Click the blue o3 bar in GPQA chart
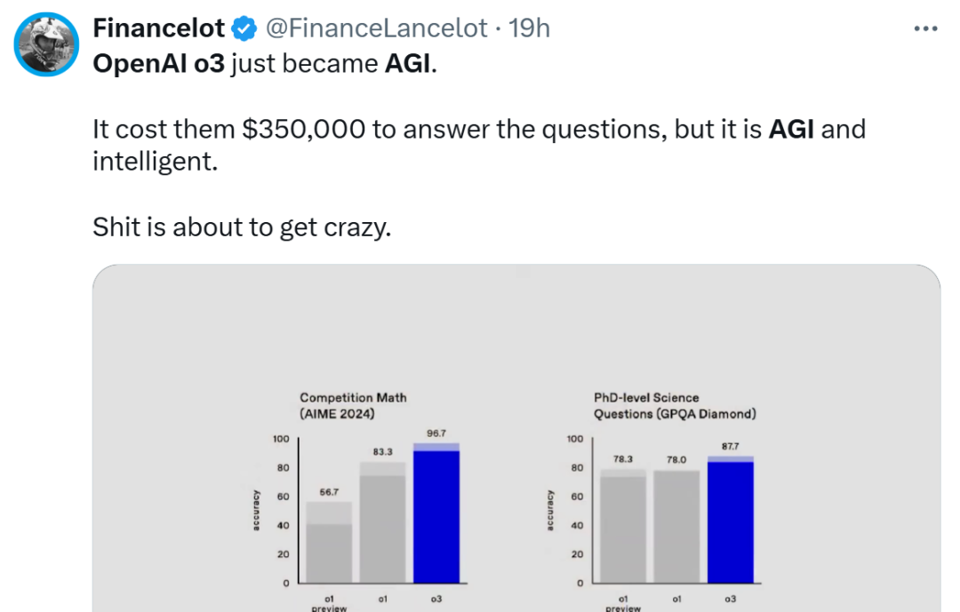 click(x=730, y=524)
